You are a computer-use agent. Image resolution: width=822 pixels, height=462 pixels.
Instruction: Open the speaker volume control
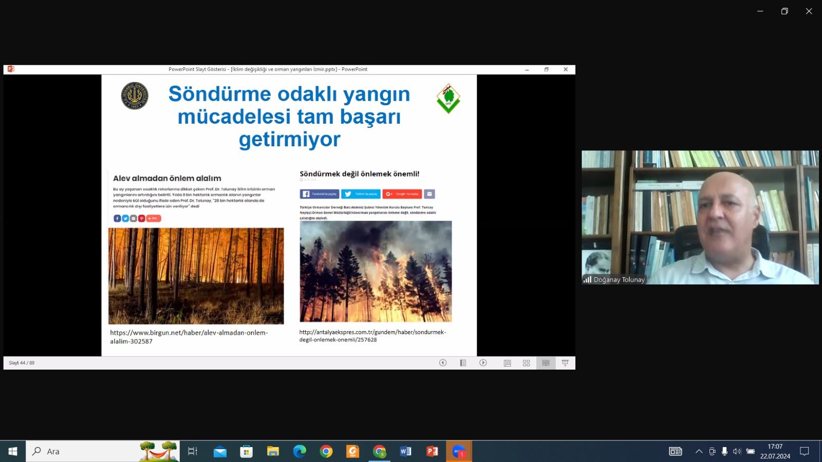[x=737, y=452]
